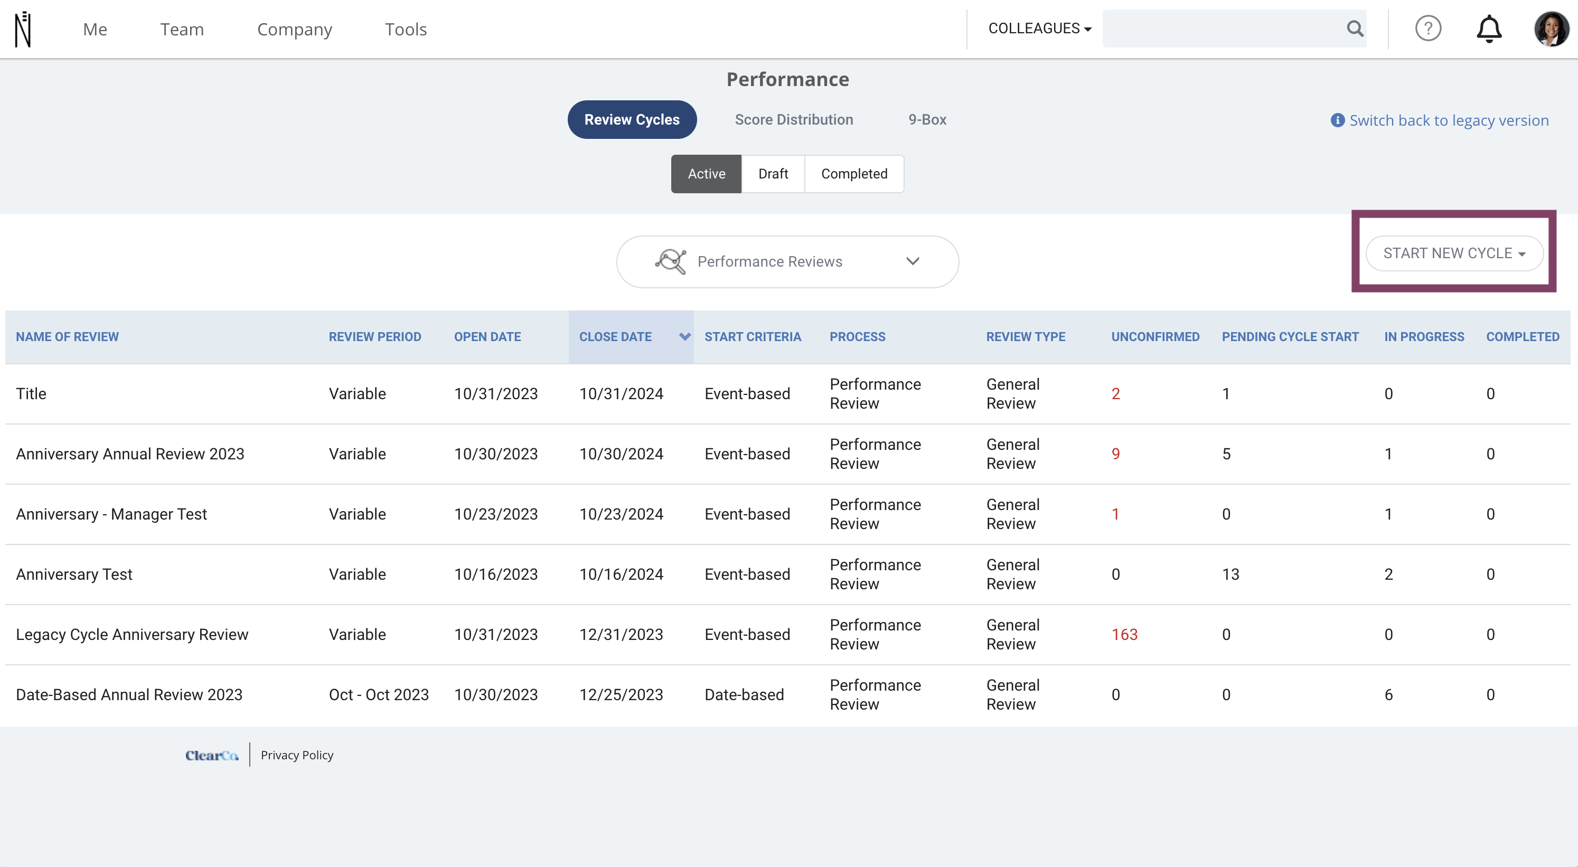Sort by Review Period column
The height and width of the screenshot is (867, 1578).
tap(375, 336)
